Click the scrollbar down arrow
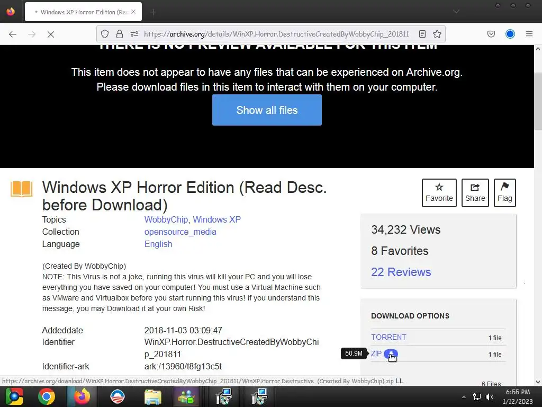 click(x=538, y=382)
